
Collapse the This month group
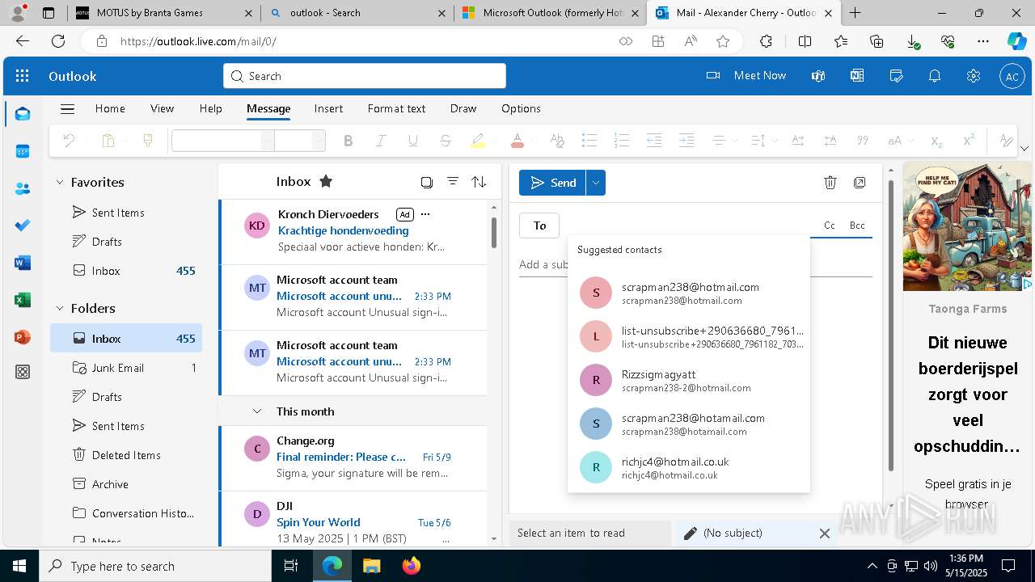pos(257,411)
